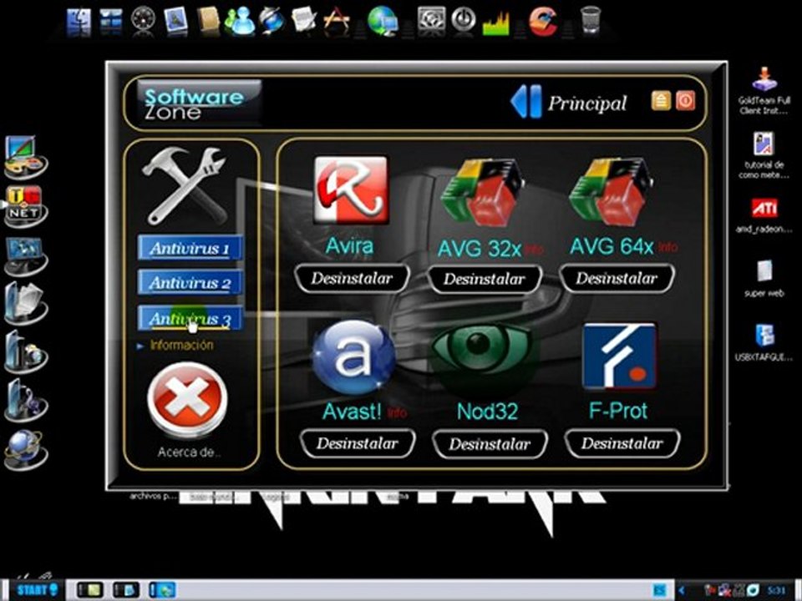
Task: Go to Principal menu
Action: 586,104
